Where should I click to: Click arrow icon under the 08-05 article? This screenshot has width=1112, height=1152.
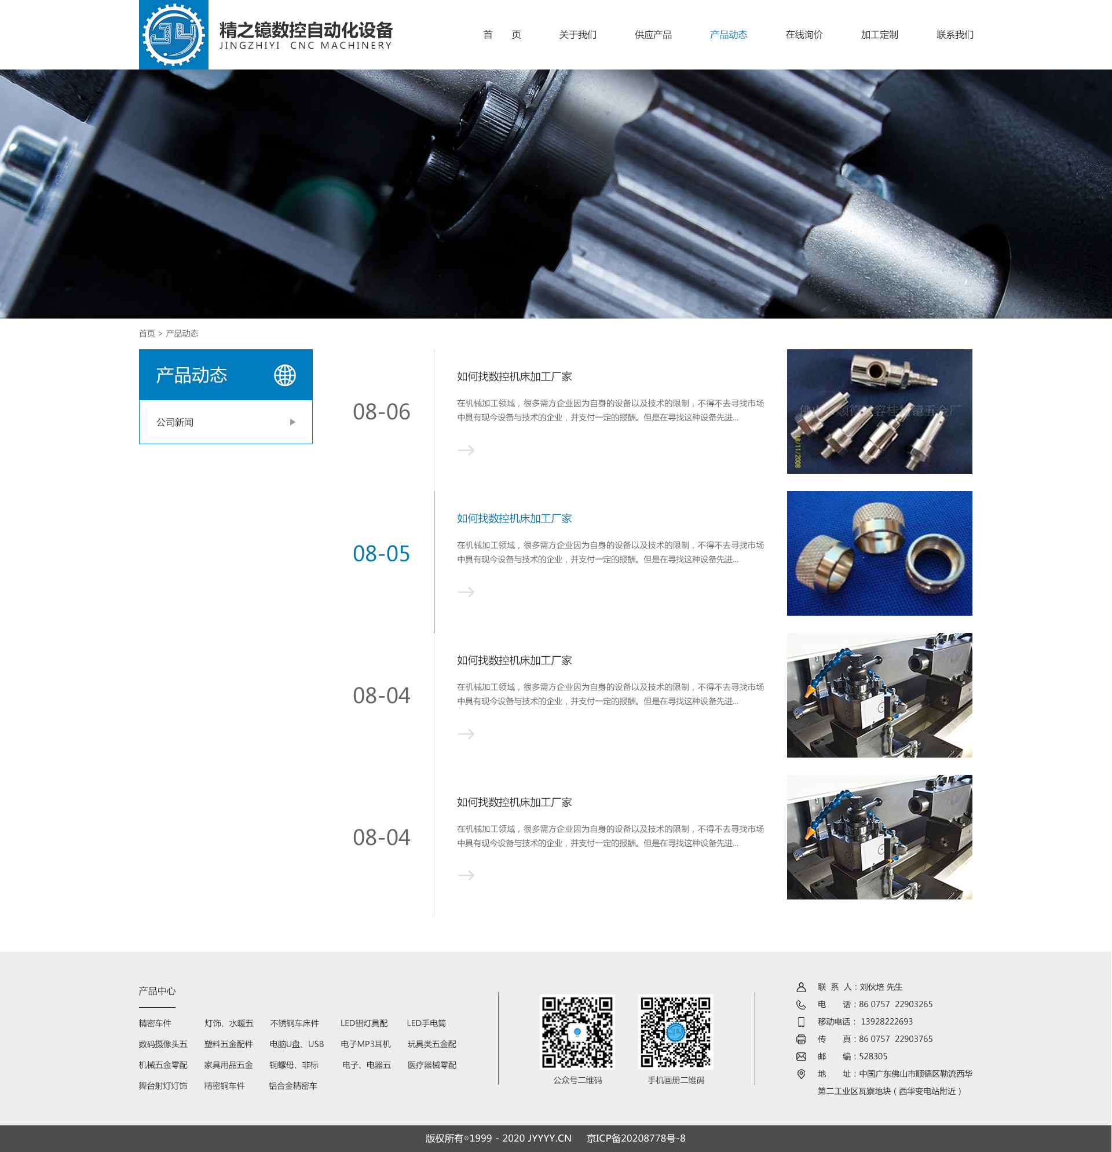coord(466,592)
